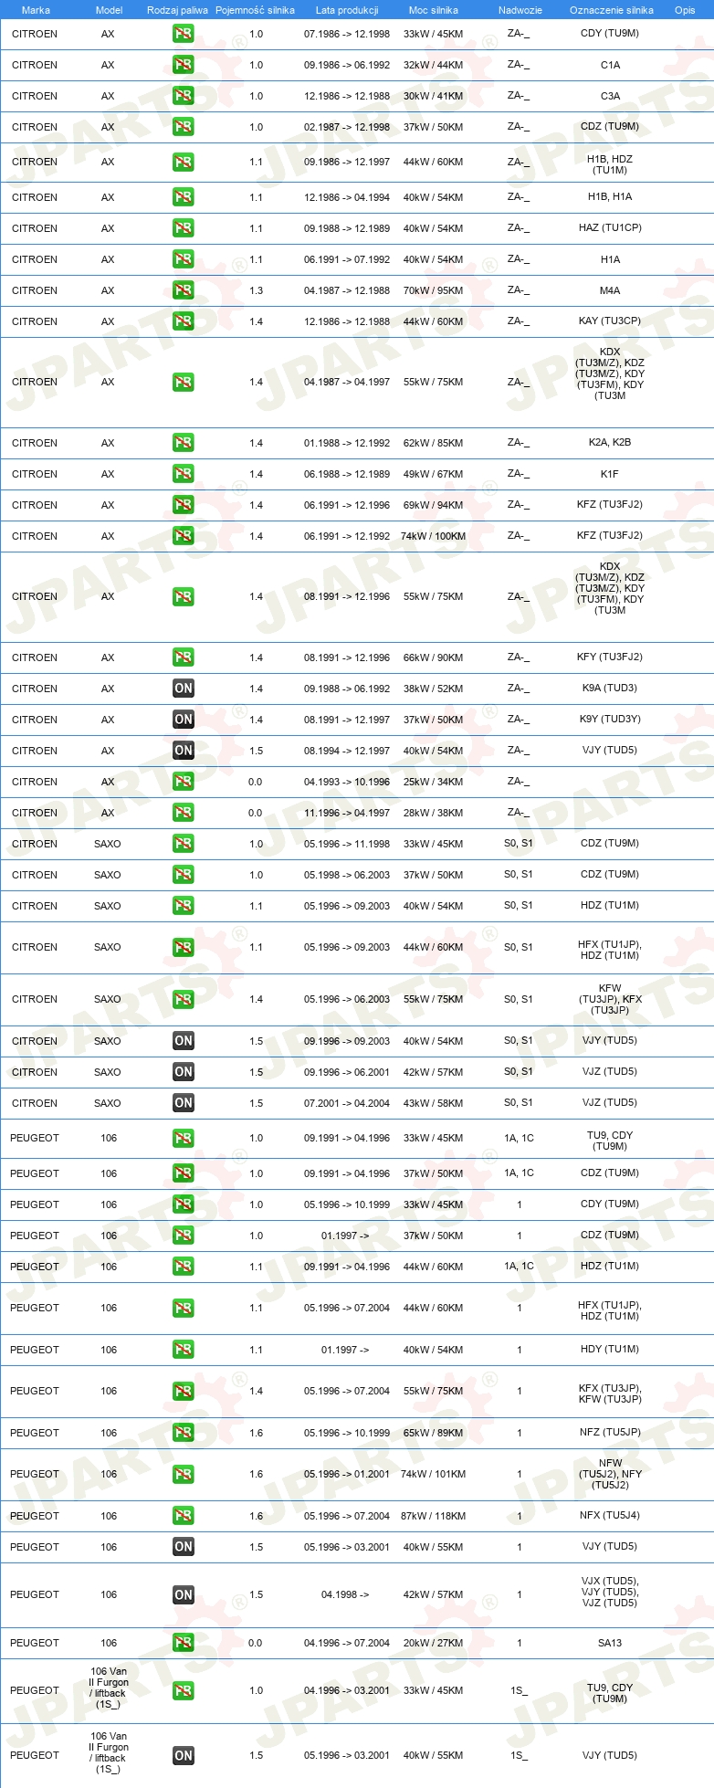Click diesel ON icon in Saxo 43kW / 58KM row

pyautogui.click(x=184, y=1103)
